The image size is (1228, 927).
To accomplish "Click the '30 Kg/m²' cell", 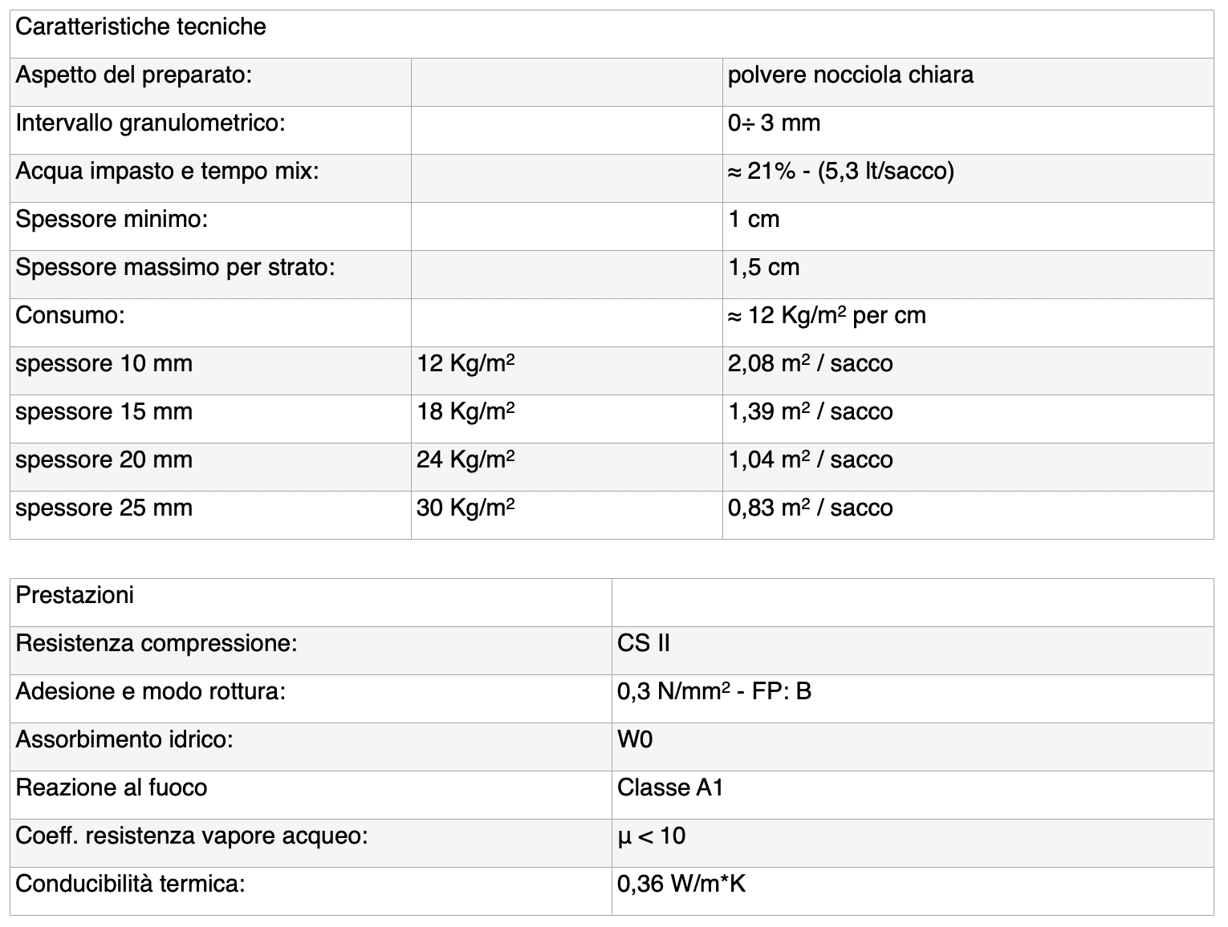I will pyautogui.click(x=466, y=508).
